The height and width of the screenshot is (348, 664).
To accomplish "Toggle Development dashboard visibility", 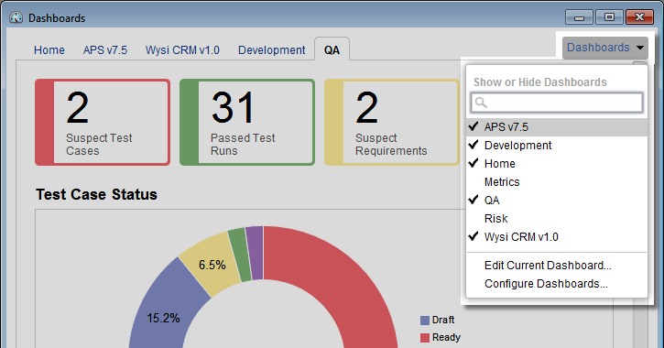I will click(x=557, y=146).
